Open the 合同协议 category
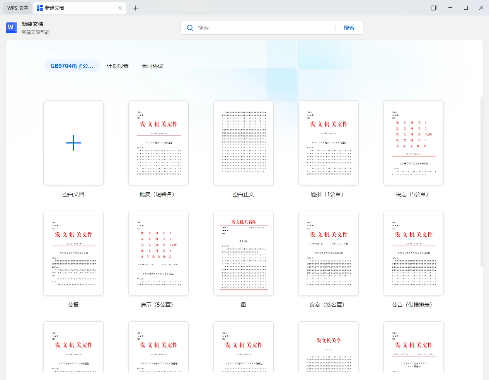Viewport: 489px width, 380px height. click(153, 66)
